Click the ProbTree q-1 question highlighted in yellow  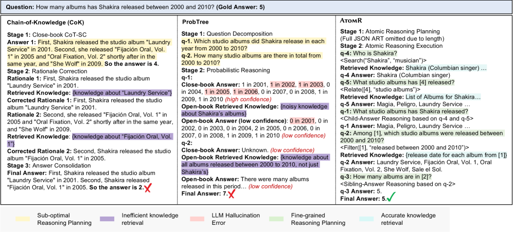tap(254, 44)
